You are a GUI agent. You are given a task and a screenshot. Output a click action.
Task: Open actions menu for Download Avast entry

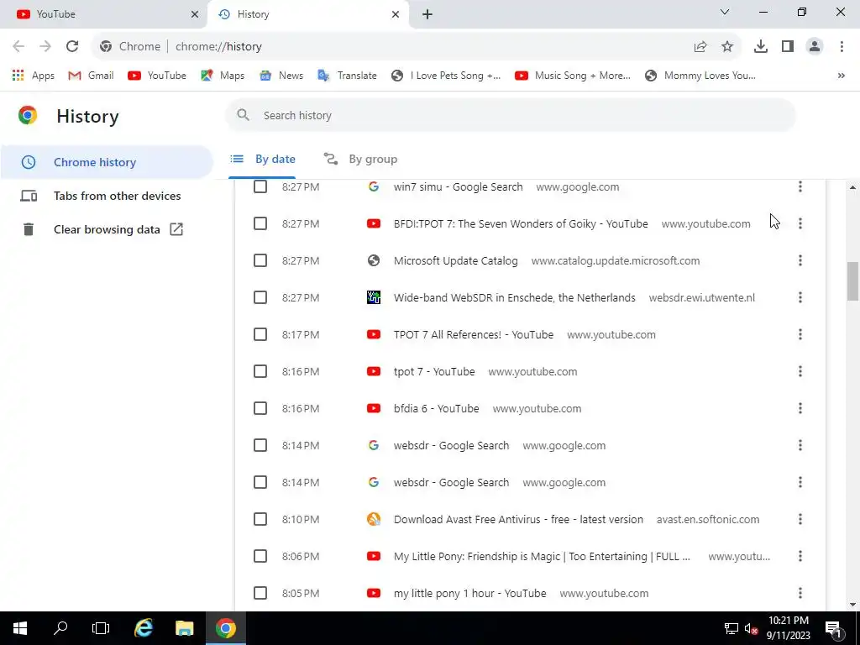point(800,519)
